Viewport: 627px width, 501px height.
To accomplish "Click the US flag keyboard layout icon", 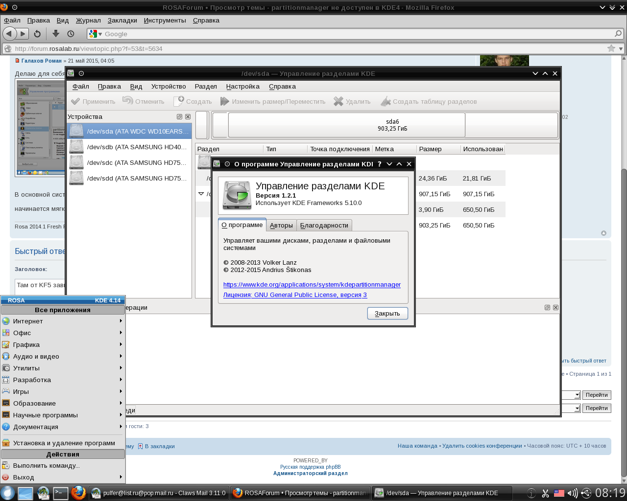I will [559, 493].
